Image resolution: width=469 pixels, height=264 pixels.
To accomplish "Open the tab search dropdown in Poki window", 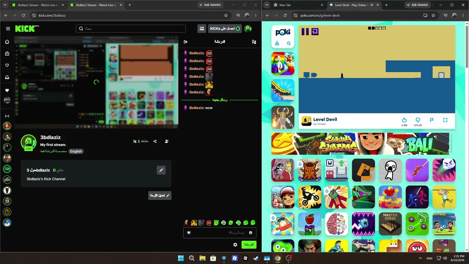I will [267, 5].
